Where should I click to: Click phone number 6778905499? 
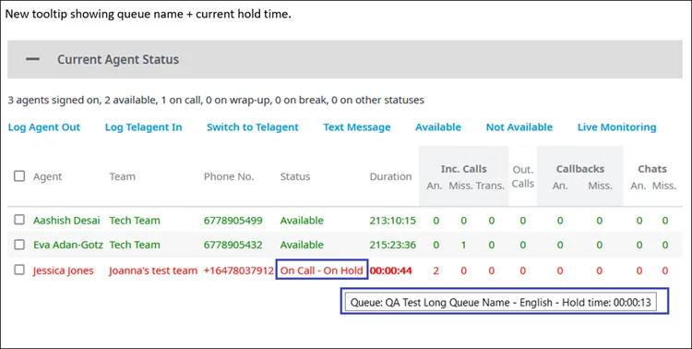coord(233,220)
